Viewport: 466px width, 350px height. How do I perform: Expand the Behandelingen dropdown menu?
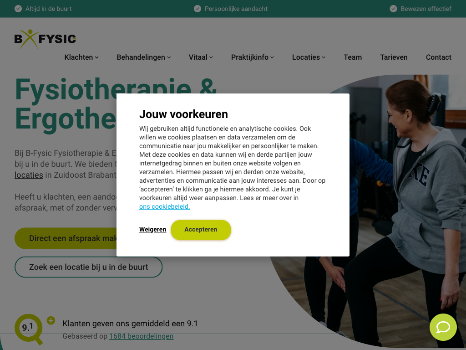click(143, 57)
